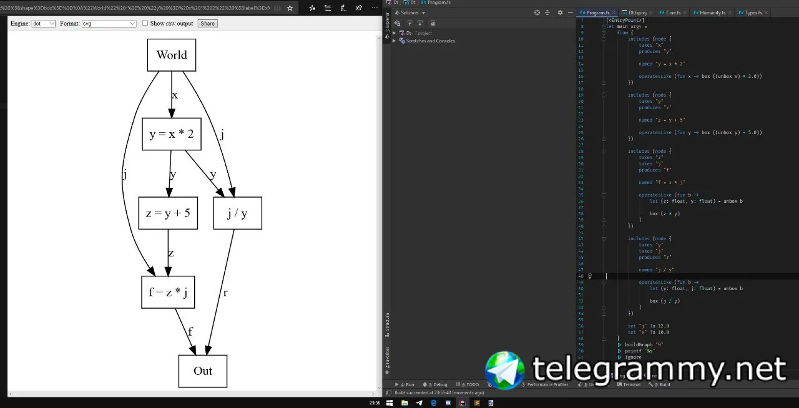Viewport: 799px width, 408px height.
Task: Fold the code block at line 42
Action: pyautogui.click(x=604, y=238)
